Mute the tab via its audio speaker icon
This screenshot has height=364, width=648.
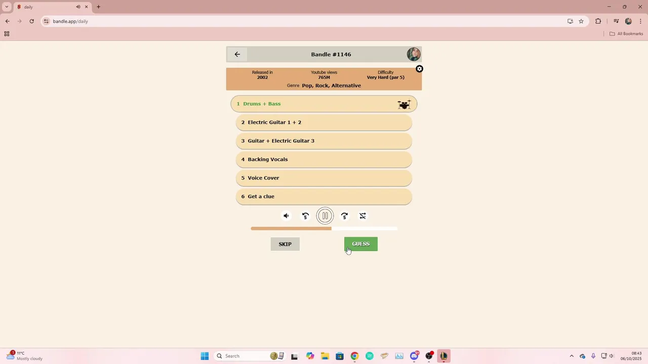pyautogui.click(x=78, y=7)
